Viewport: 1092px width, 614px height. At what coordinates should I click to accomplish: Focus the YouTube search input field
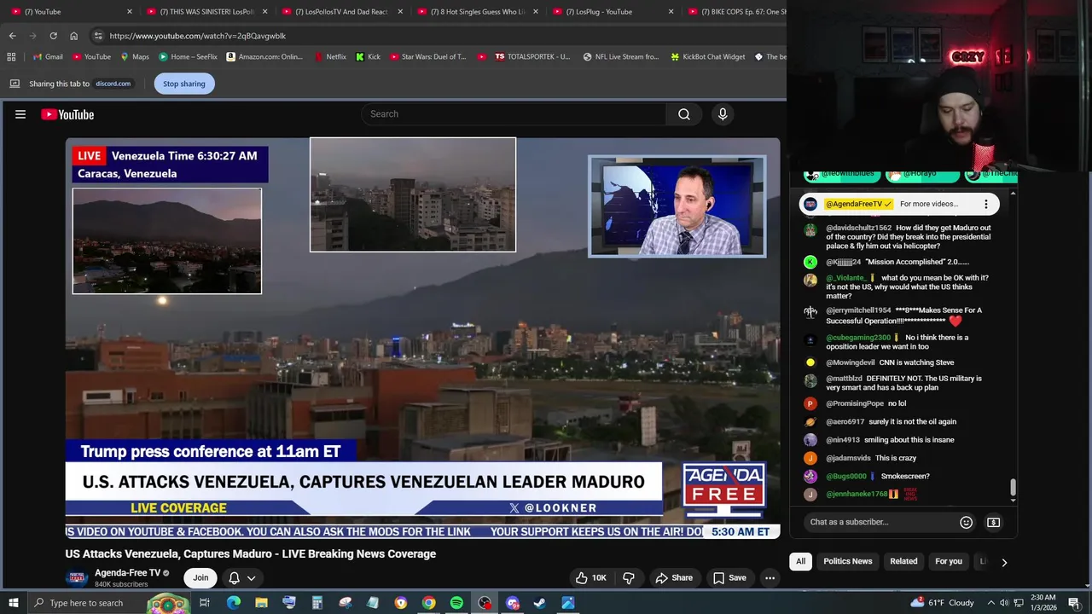pos(514,114)
